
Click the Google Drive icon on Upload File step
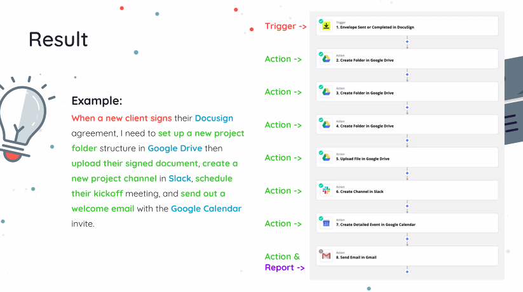326,157
